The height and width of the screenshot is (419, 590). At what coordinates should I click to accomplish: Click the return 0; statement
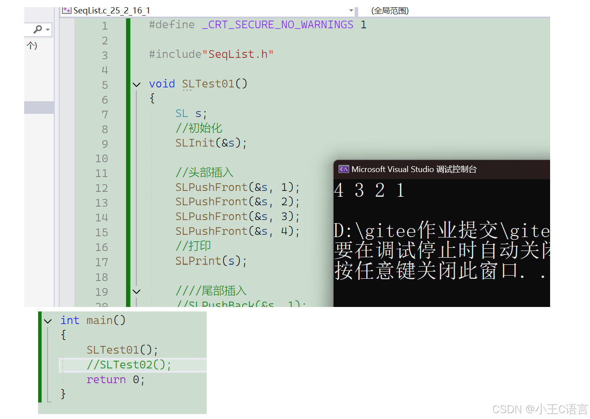pyautogui.click(x=116, y=380)
